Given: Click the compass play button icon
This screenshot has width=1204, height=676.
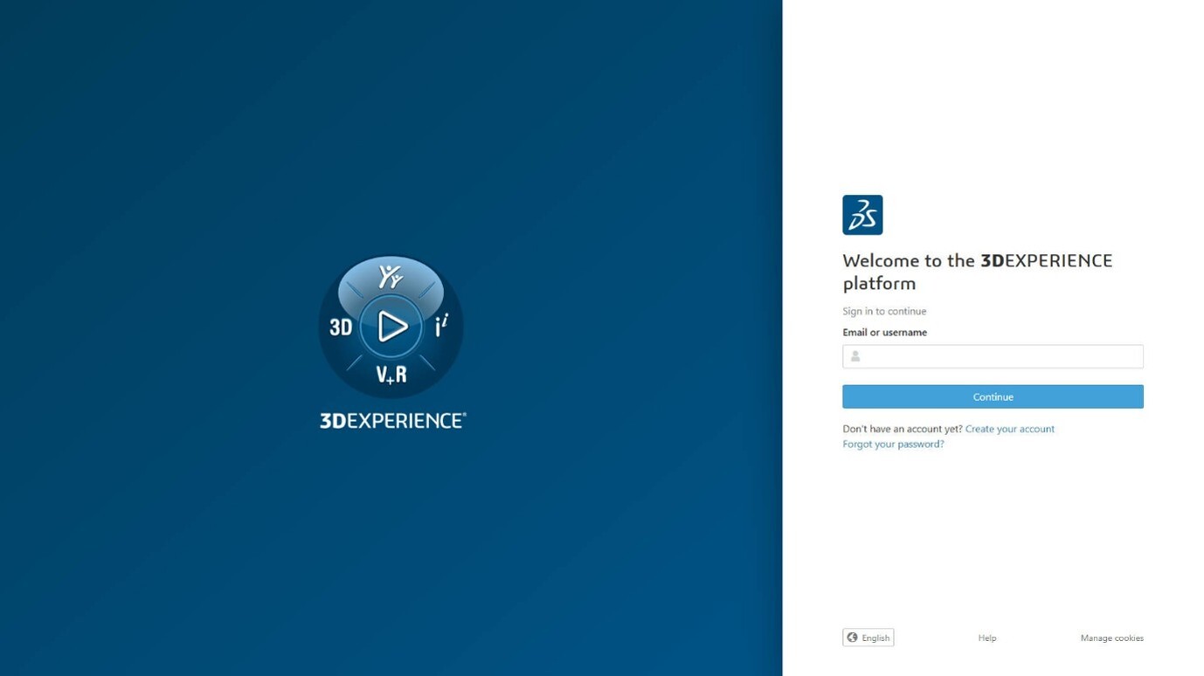Looking at the screenshot, I should (x=391, y=327).
